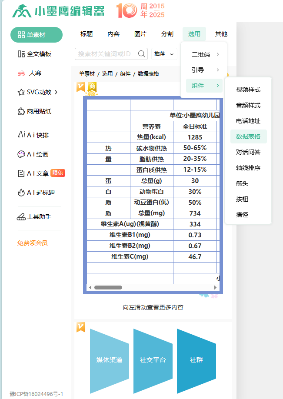Click the VIP ribbon badge on the funnel graphic

(x=81, y=327)
